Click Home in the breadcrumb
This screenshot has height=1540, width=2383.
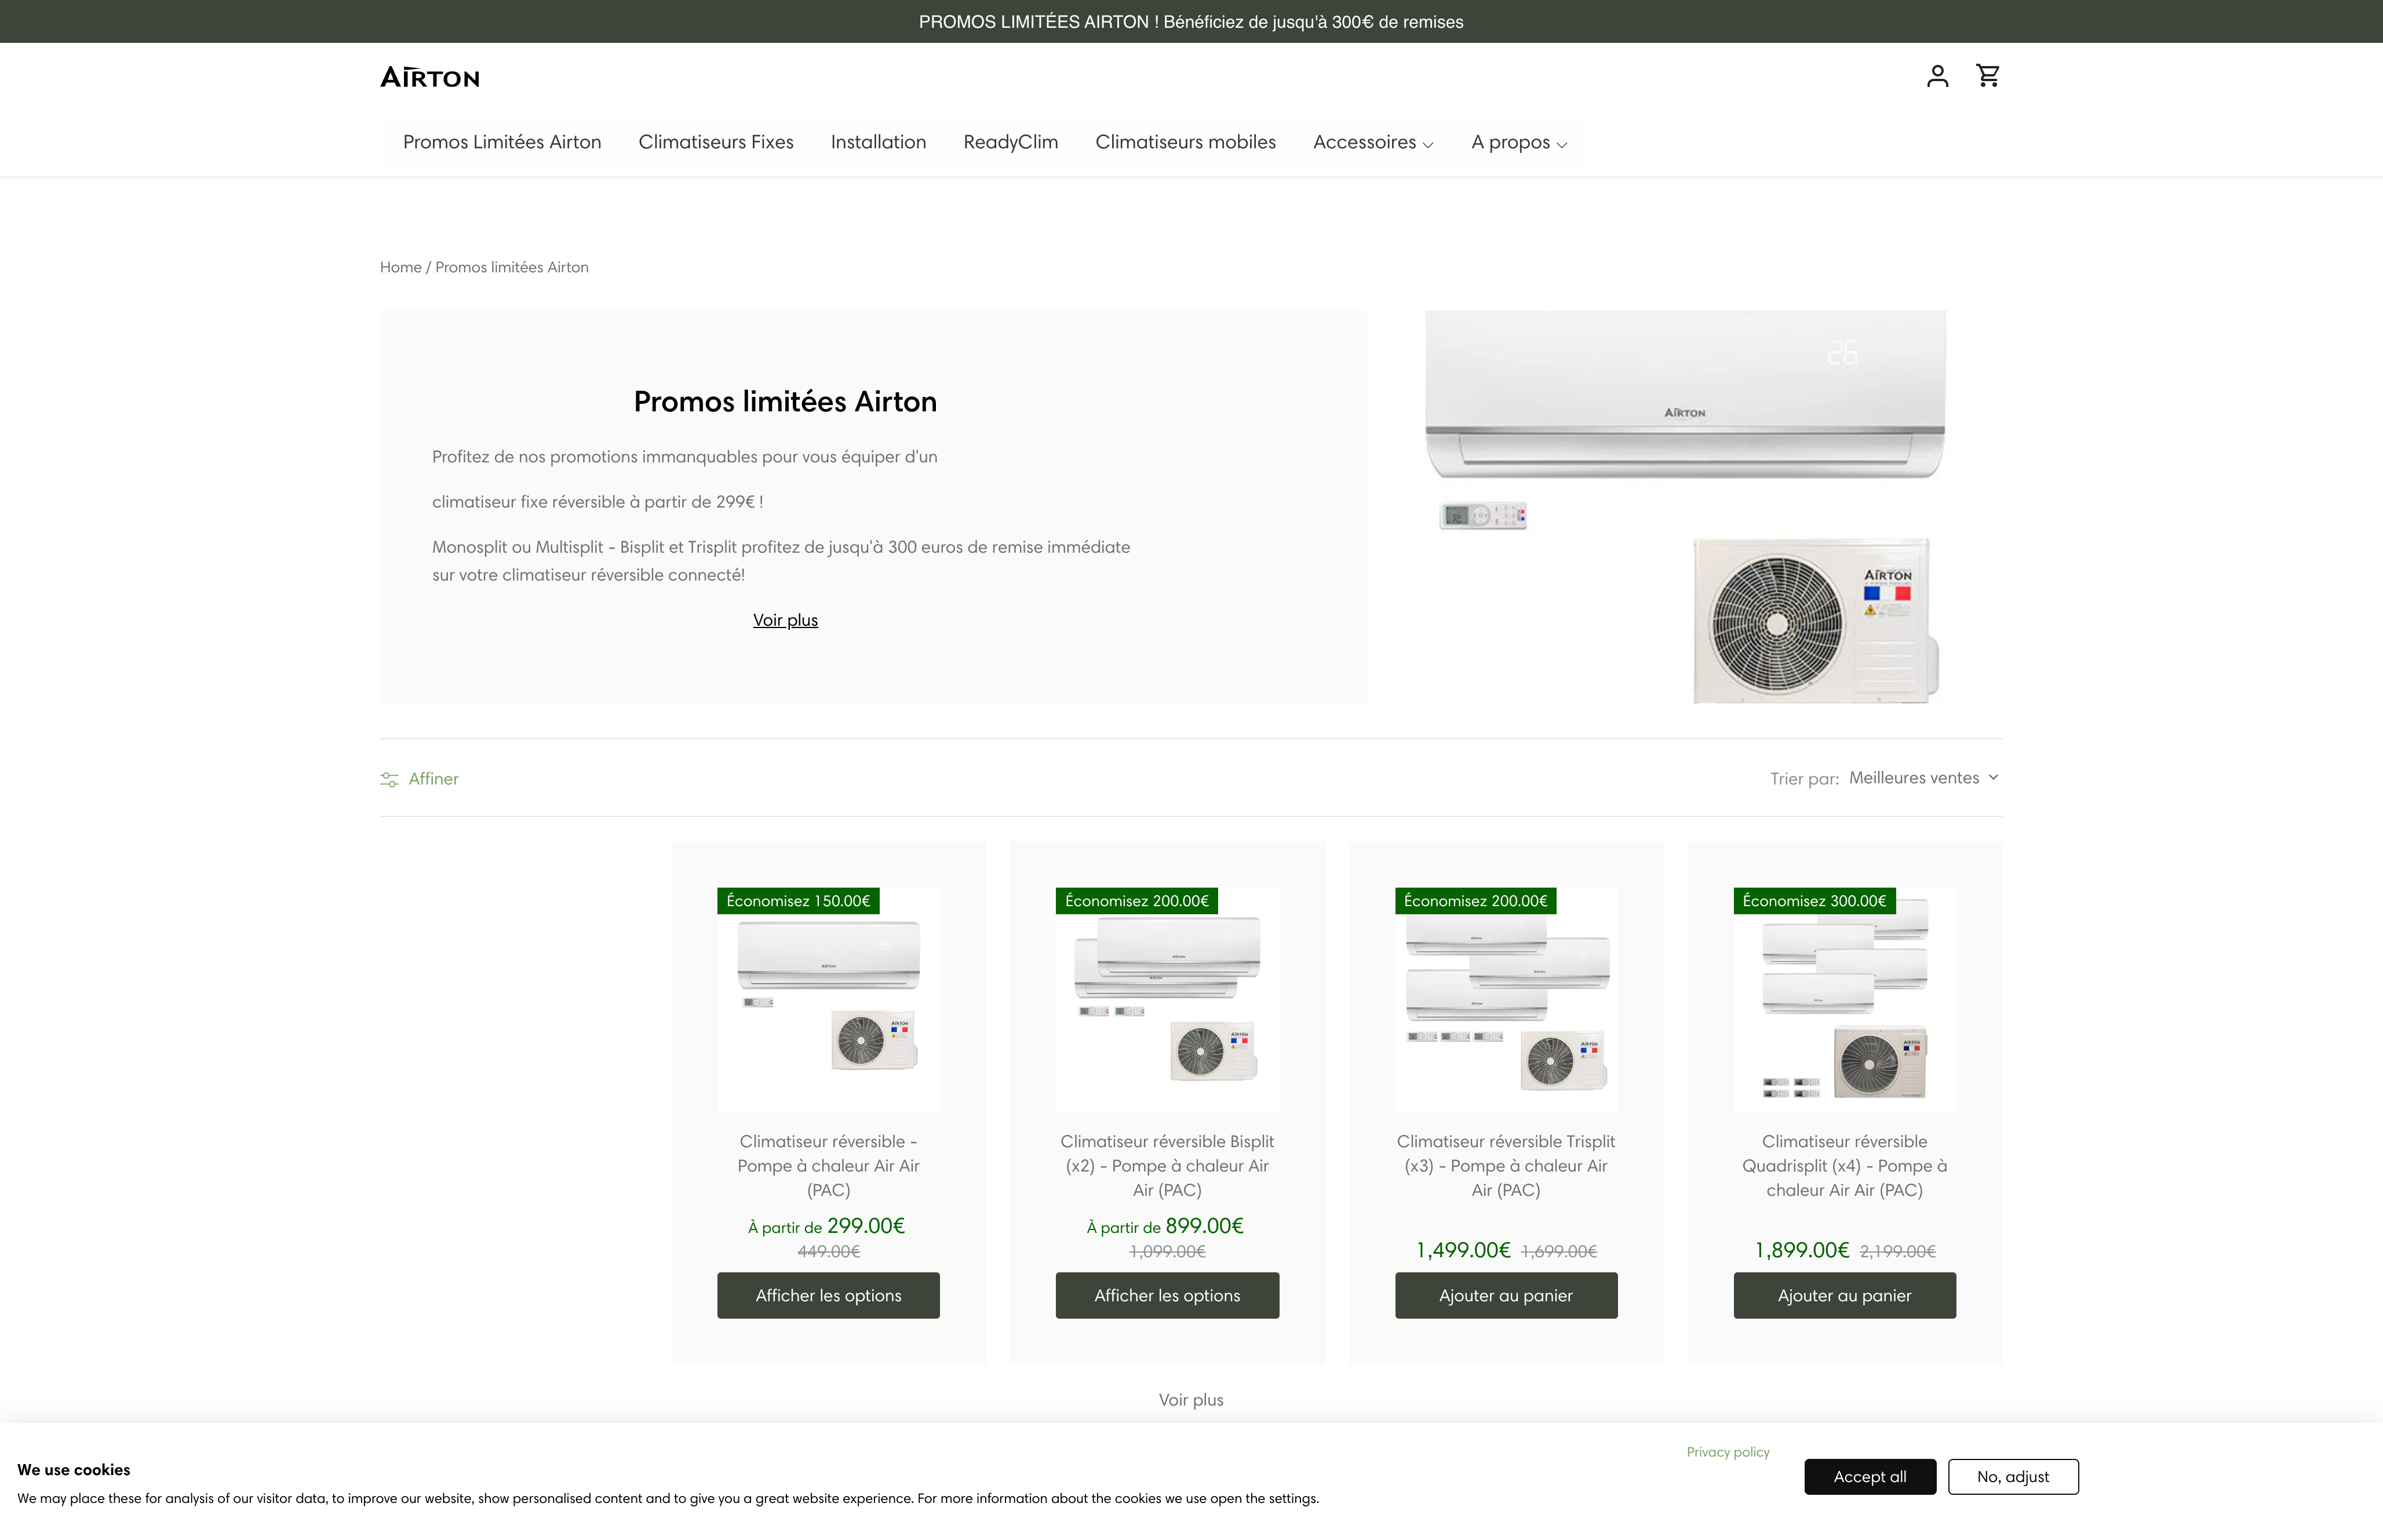400,267
